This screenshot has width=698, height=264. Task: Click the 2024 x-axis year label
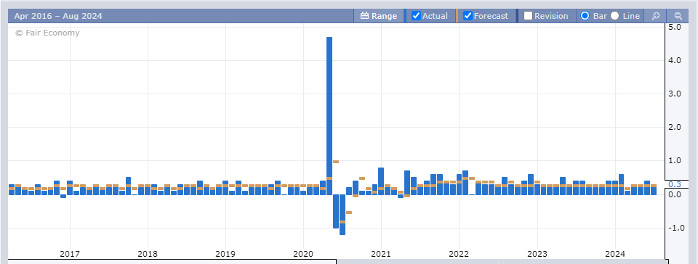click(x=615, y=255)
